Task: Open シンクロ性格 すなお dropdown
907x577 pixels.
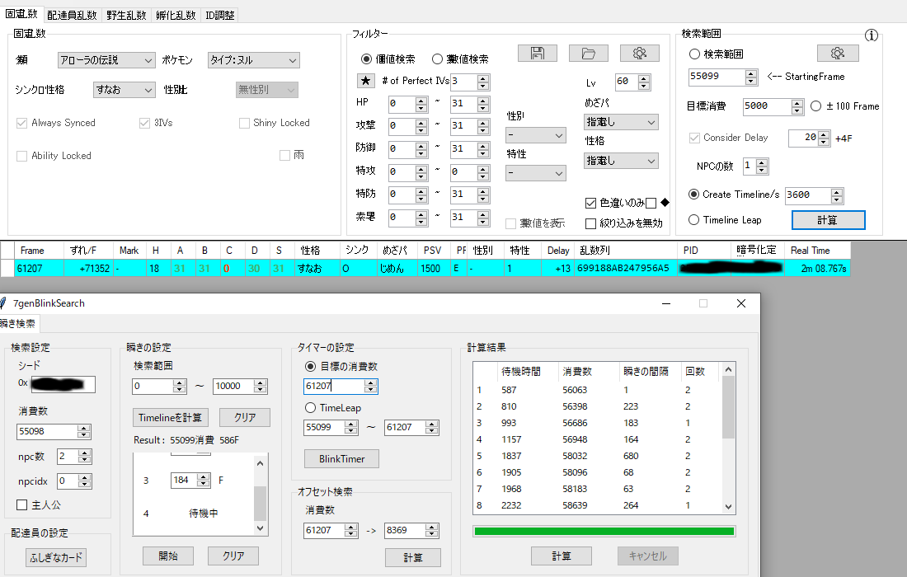Action: pyautogui.click(x=125, y=90)
